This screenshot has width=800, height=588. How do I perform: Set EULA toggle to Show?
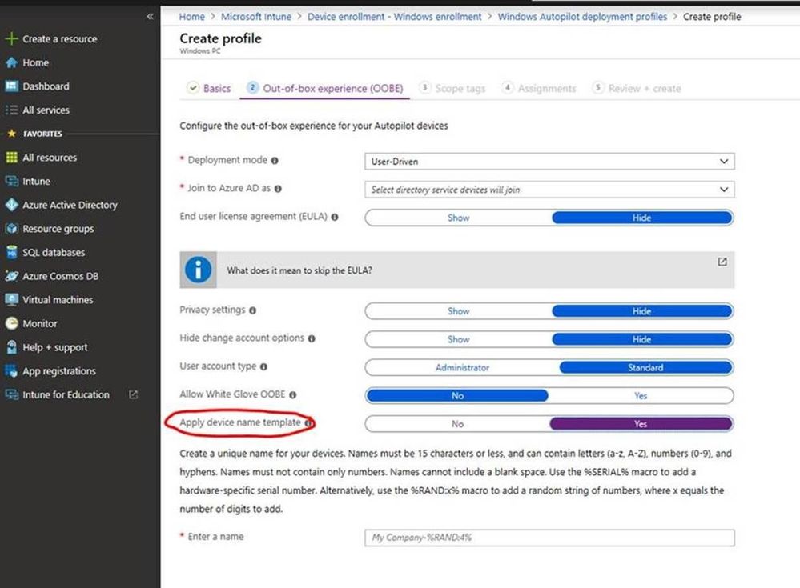458,218
